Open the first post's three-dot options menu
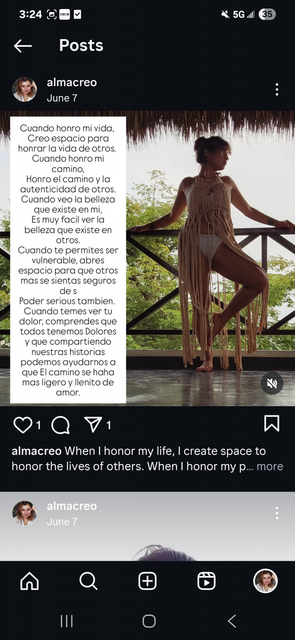This screenshot has height=640, width=295. 277,90
